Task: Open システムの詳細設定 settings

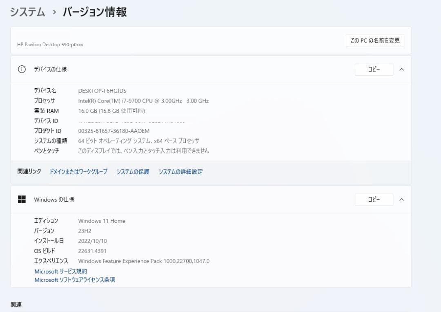Action: (x=180, y=172)
